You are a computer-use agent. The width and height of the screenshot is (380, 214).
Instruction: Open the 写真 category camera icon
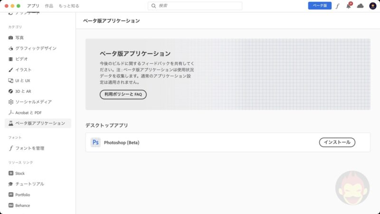click(10, 38)
